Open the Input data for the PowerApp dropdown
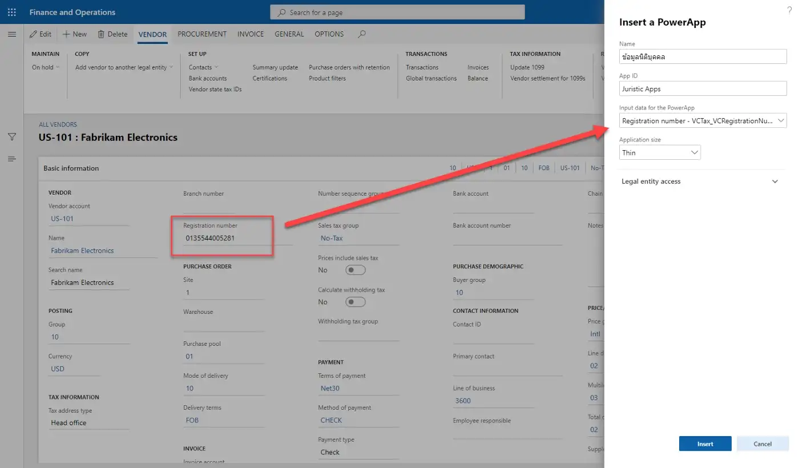The width and height of the screenshot is (799, 468). [x=703, y=120]
